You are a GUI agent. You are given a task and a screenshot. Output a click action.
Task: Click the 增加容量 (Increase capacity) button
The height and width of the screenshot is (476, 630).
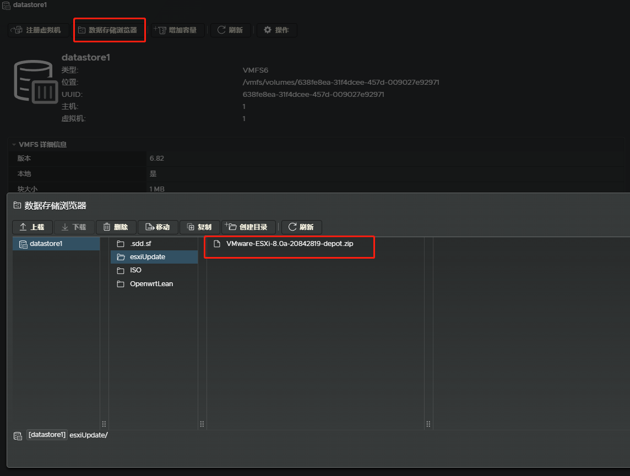point(177,30)
